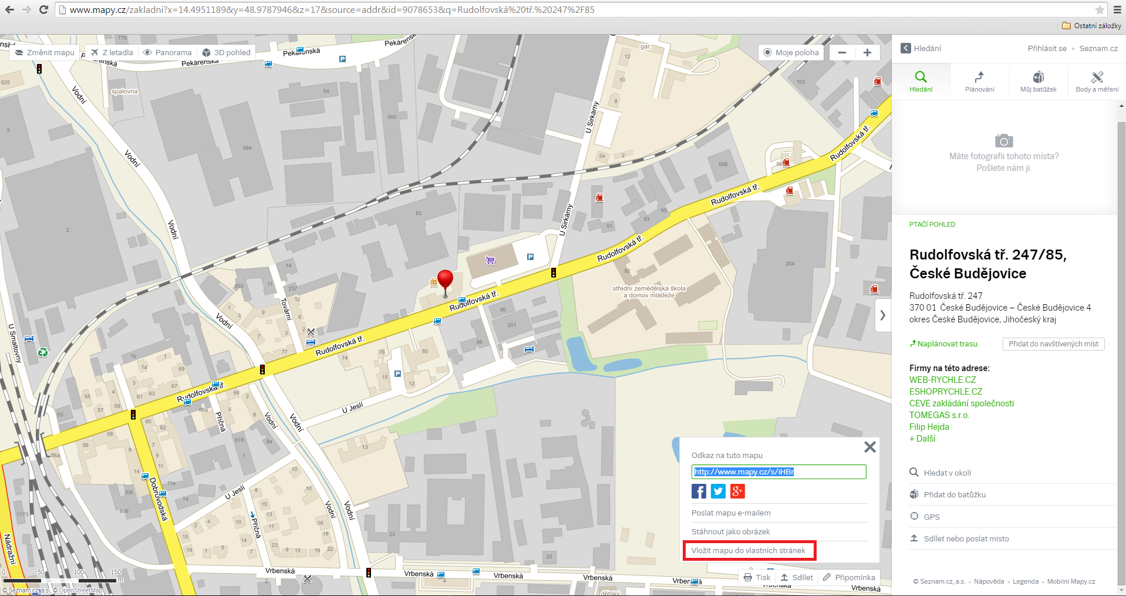Click the spalovna map label
This screenshot has height=596, width=1126.
124,92
